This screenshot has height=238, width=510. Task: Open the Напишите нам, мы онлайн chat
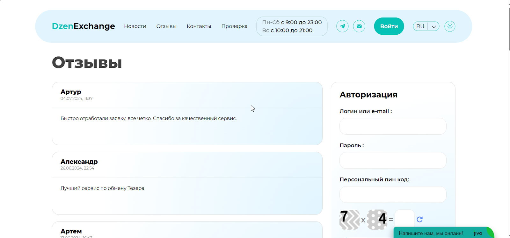click(x=444, y=233)
